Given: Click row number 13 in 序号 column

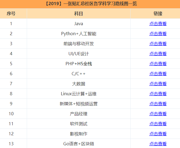Looking at the screenshot, I should (11, 144).
